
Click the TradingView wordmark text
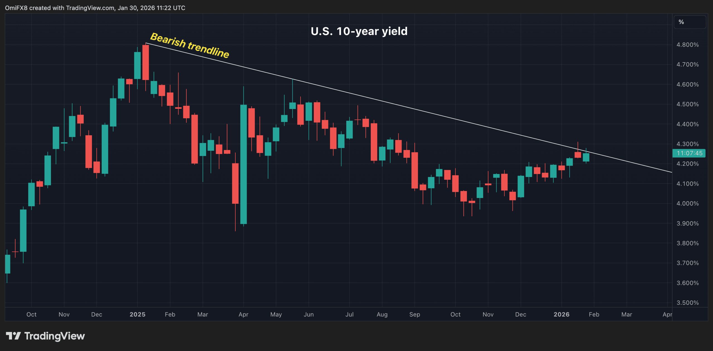[x=54, y=336]
